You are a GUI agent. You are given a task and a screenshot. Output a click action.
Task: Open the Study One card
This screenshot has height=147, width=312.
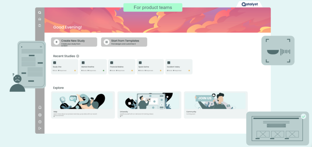65,67
